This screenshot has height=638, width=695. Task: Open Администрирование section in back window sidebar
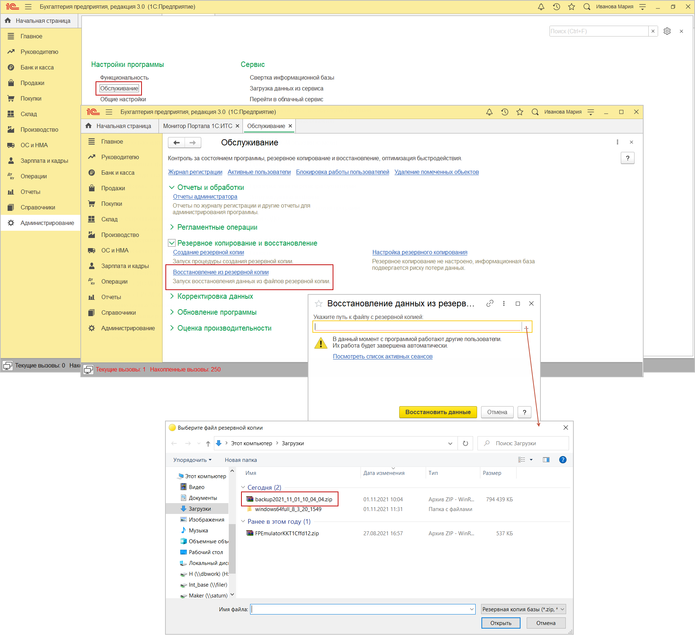tap(41, 223)
